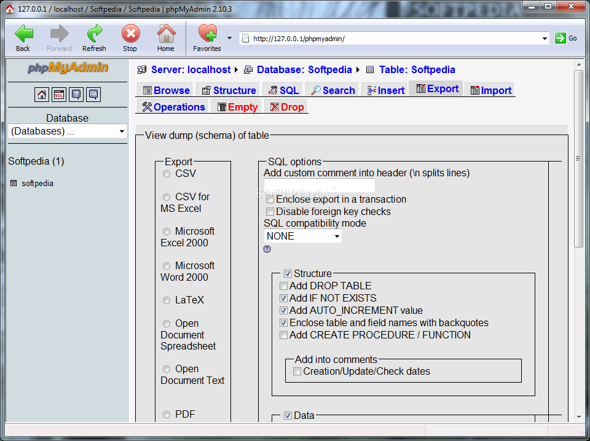Click the URL address field
Viewport: 590px width, 441px height.
395,38
